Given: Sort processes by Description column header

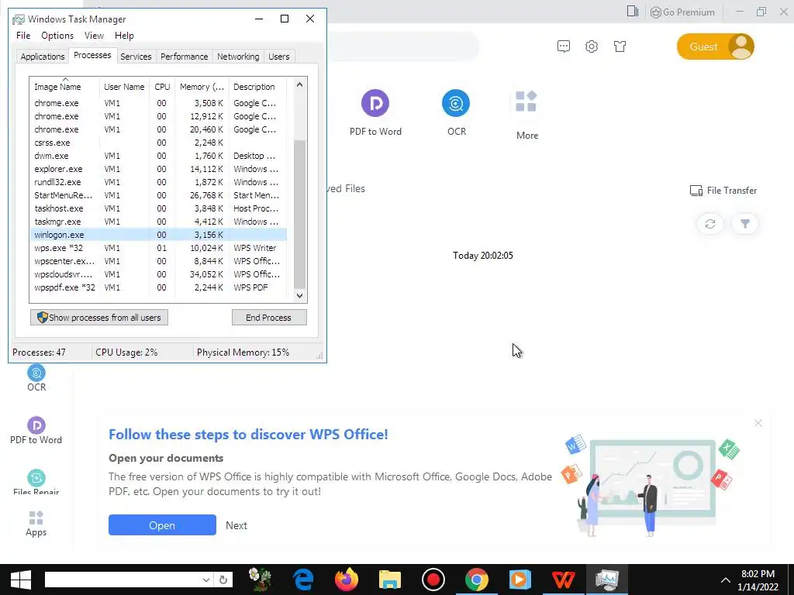Looking at the screenshot, I should point(257,87).
